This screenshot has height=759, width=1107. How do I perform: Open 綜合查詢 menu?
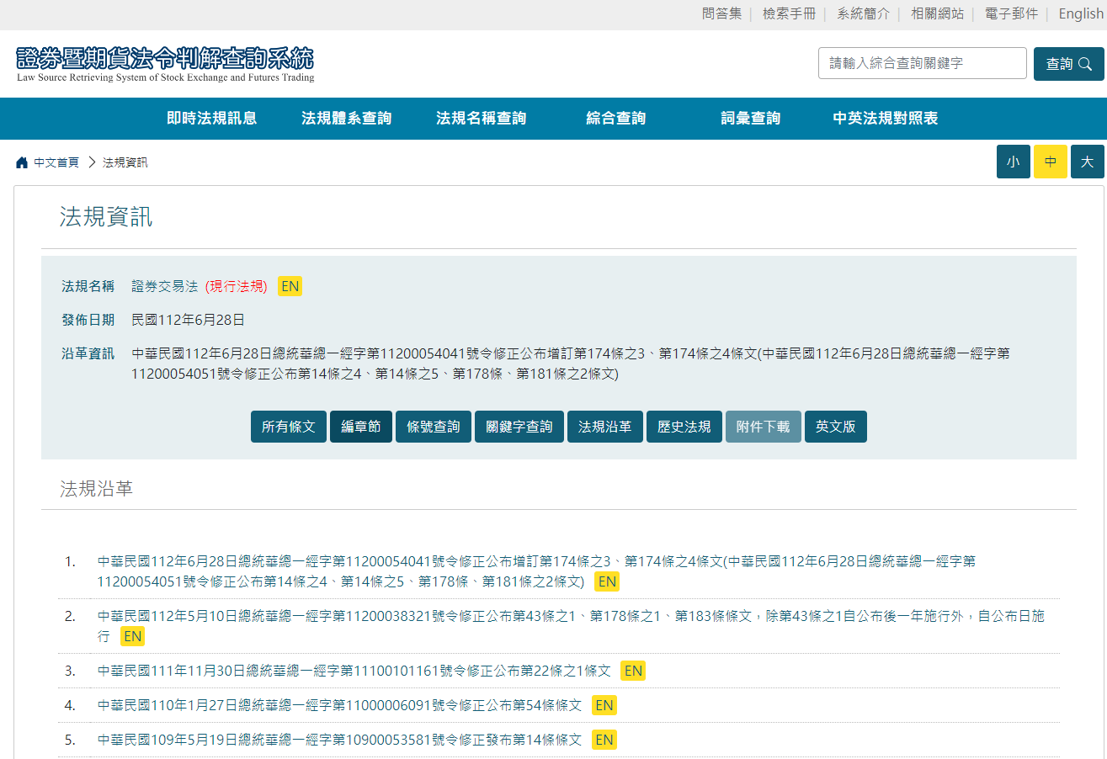(616, 119)
